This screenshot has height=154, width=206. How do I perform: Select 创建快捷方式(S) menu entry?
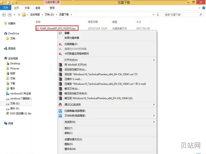tap(73, 140)
